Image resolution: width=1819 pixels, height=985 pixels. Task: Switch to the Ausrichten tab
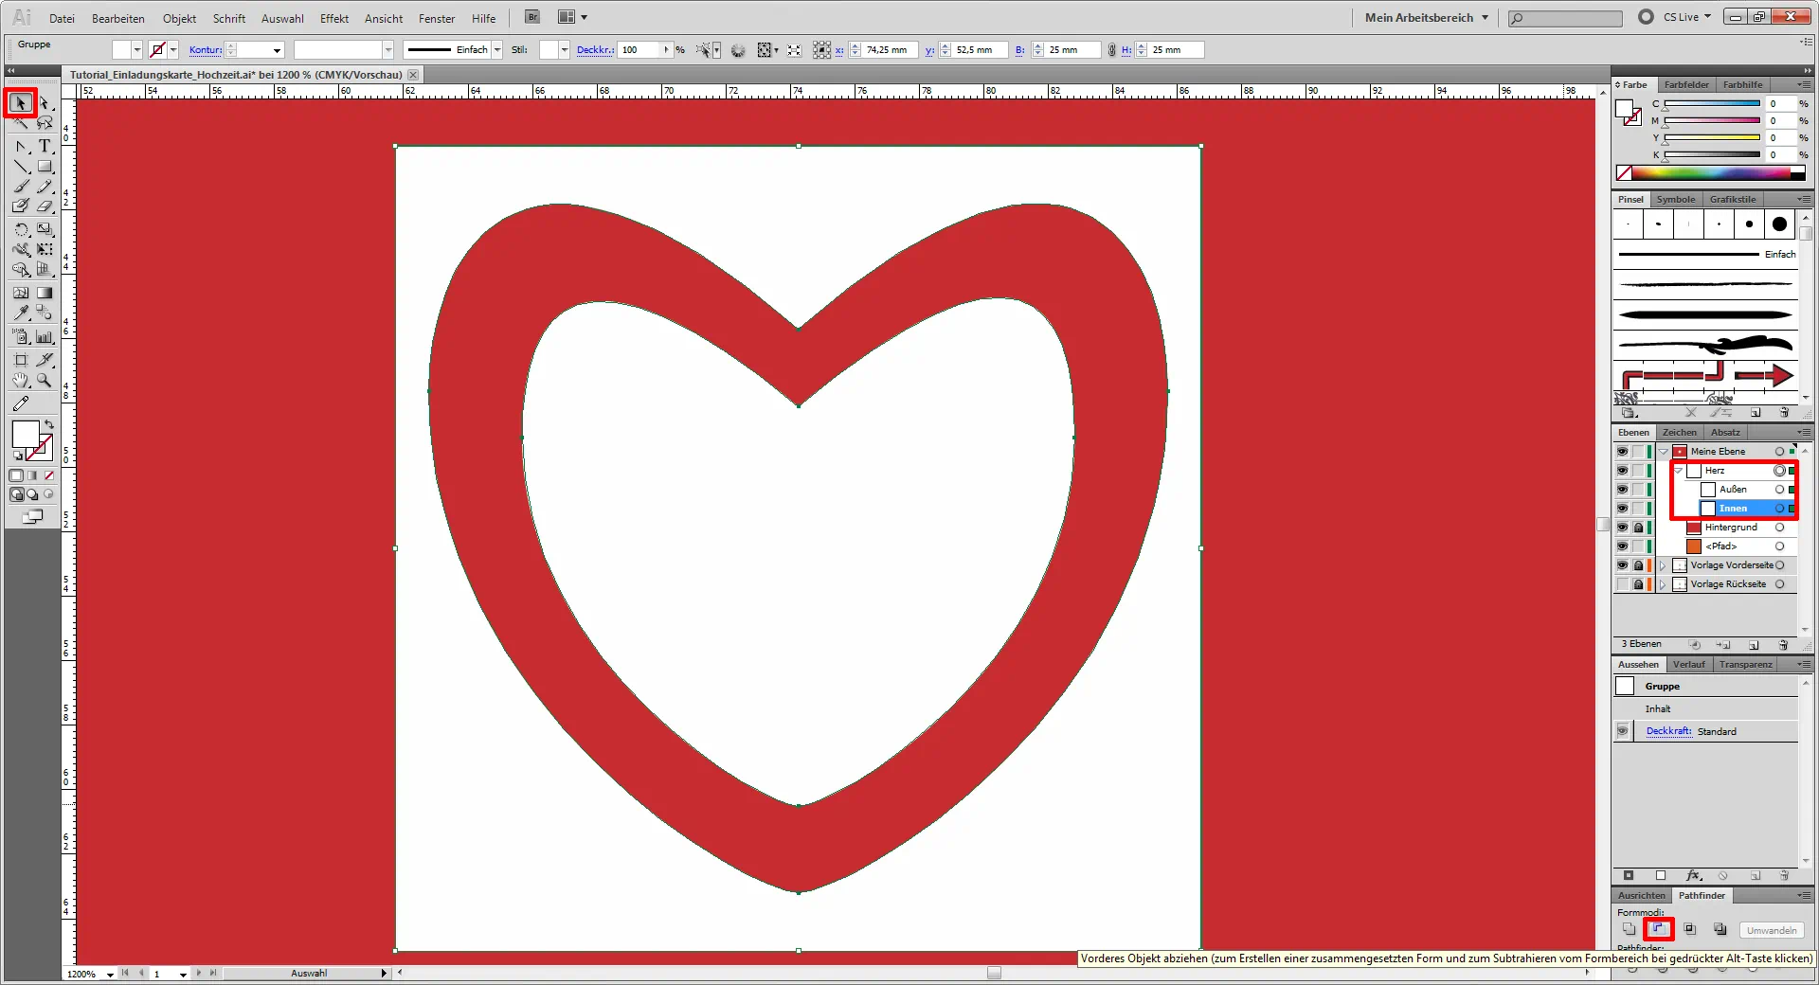[x=1641, y=895]
